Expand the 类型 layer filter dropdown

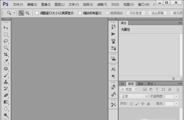click(x=129, y=89)
